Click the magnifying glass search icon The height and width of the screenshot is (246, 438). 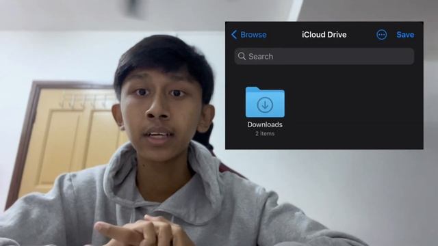pos(242,56)
